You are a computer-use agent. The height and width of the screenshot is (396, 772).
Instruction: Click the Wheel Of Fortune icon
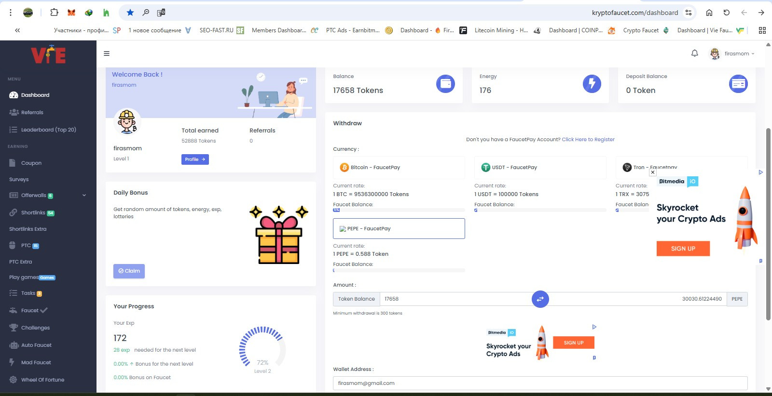(13, 380)
